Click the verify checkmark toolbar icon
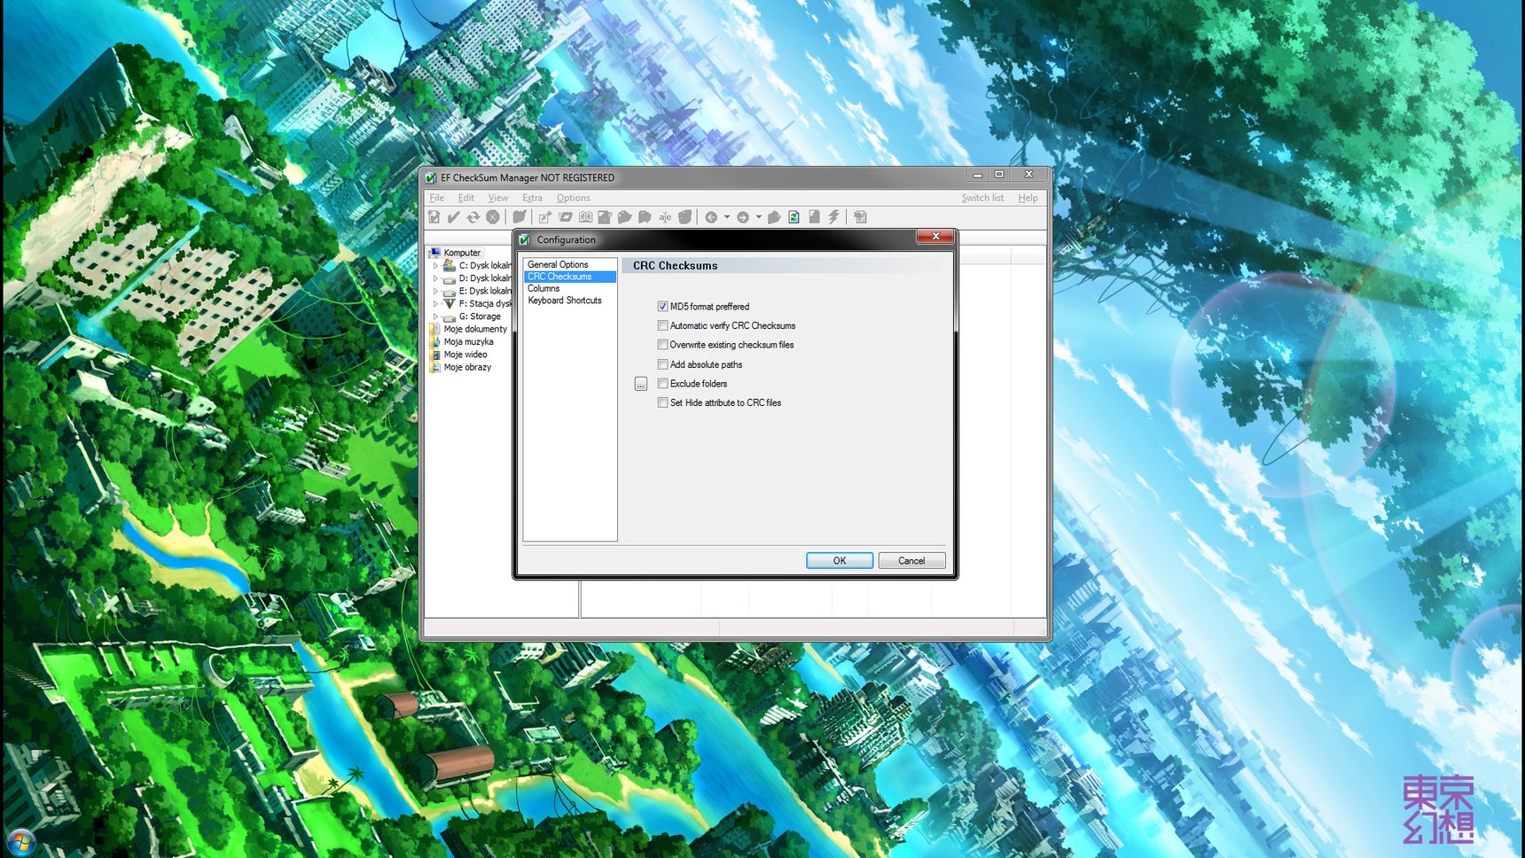This screenshot has width=1525, height=858. tap(454, 217)
